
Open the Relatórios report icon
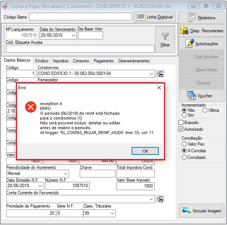pyautogui.click(x=192, y=17)
